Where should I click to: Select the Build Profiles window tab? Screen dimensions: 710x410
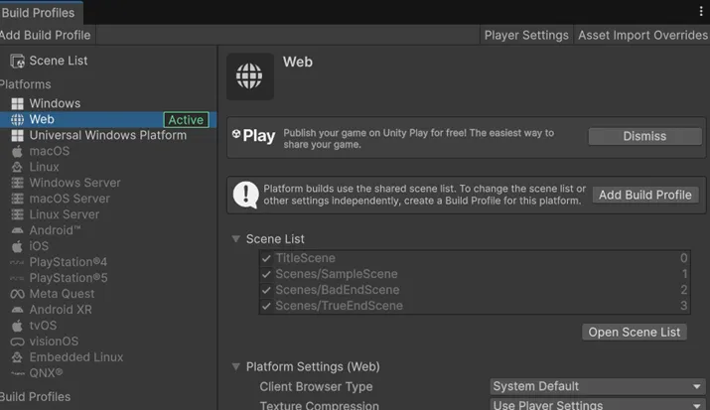click(41, 13)
